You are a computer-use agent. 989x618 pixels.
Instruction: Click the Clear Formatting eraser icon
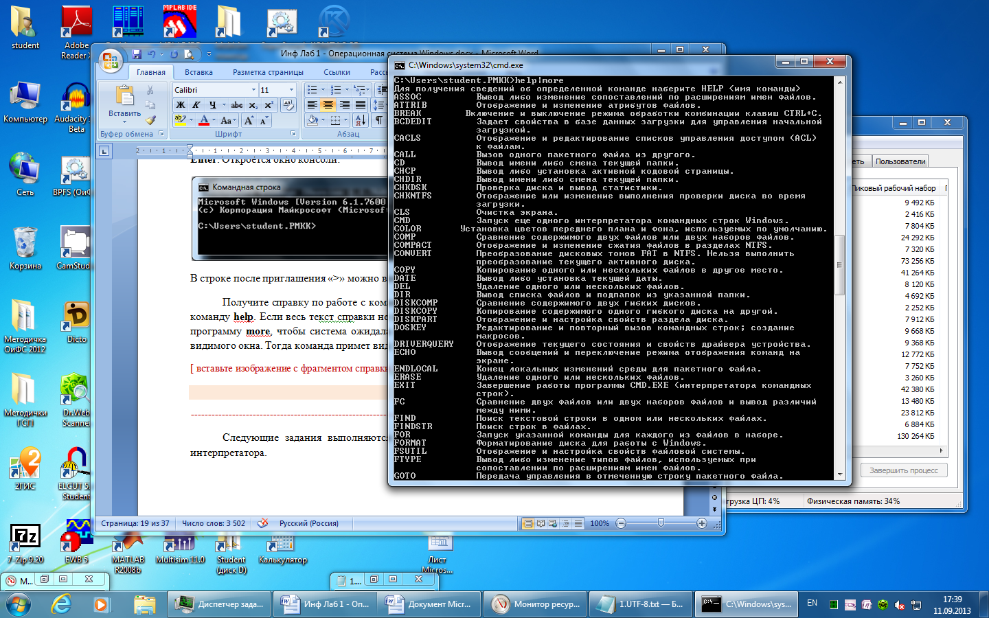pyautogui.click(x=288, y=105)
